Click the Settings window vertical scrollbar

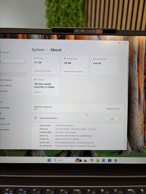click(128, 78)
